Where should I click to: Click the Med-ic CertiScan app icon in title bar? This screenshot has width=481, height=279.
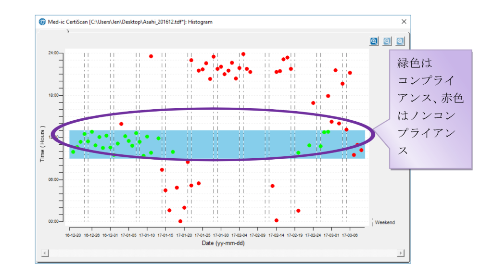click(x=41, y=22)
